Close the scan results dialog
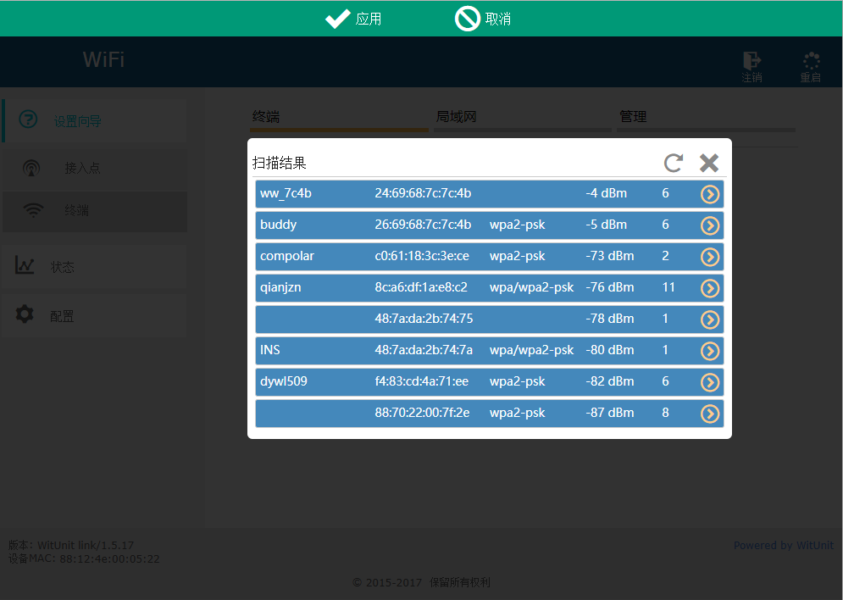The height and width of the screenshot is (600, 843). click(x=708, y=163)
